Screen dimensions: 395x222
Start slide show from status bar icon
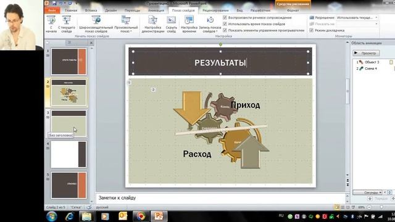point(353,207)
